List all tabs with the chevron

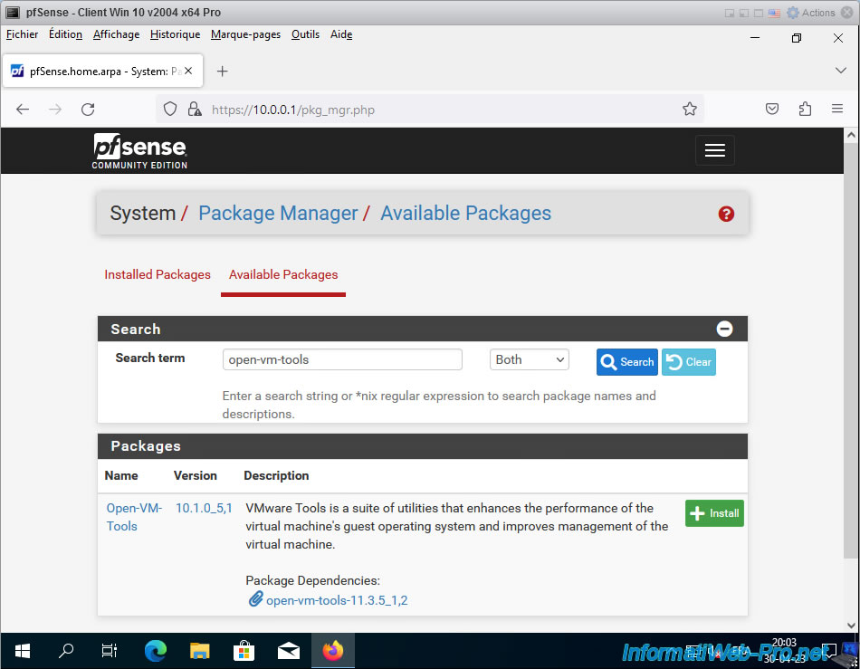[x=840, y=71]
